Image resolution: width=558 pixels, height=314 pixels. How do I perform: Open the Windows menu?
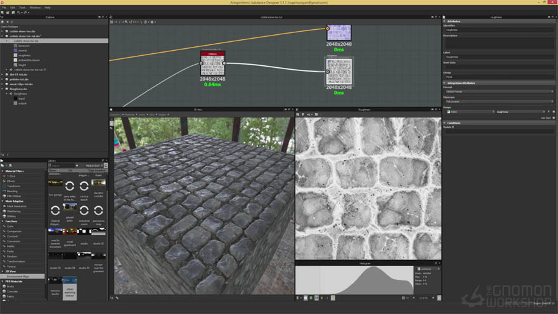[35, 8]
